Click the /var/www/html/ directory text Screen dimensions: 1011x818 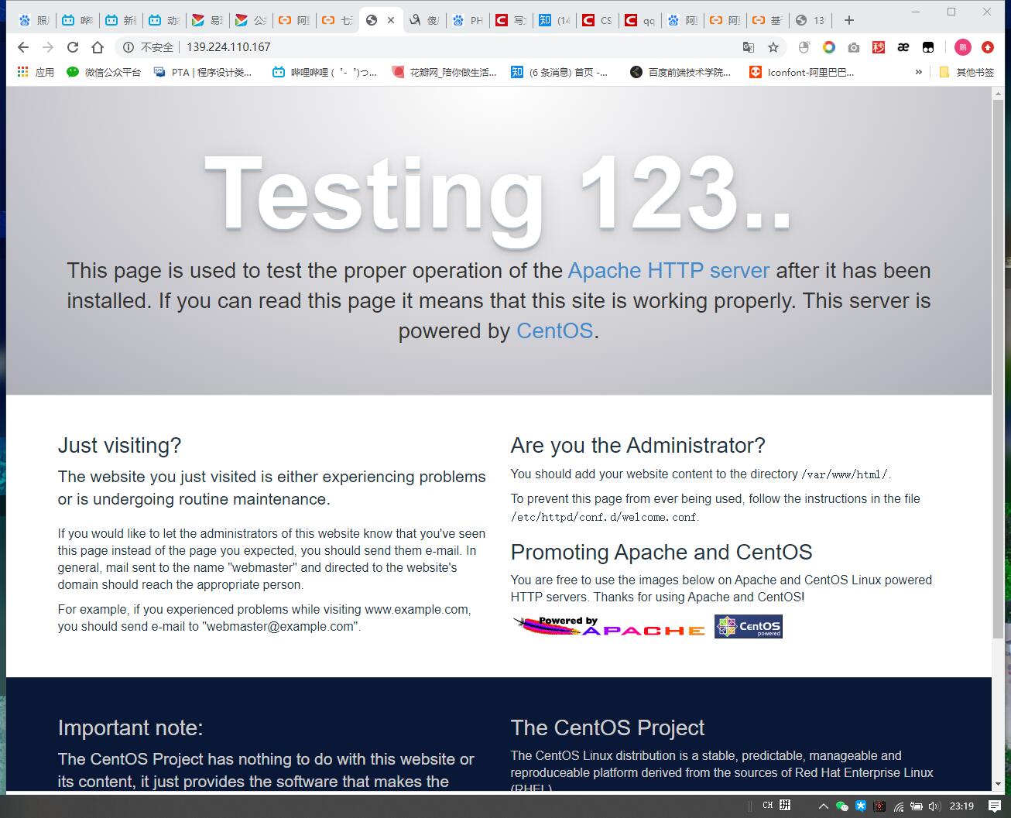(x=845, y=474)
